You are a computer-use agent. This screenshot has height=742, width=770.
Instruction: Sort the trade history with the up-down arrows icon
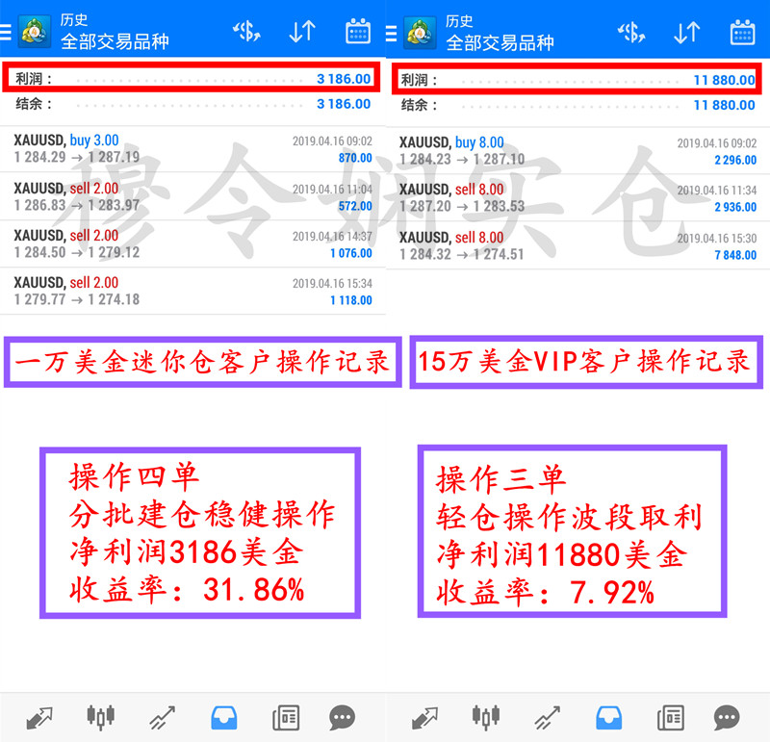[x=303, y=30]
